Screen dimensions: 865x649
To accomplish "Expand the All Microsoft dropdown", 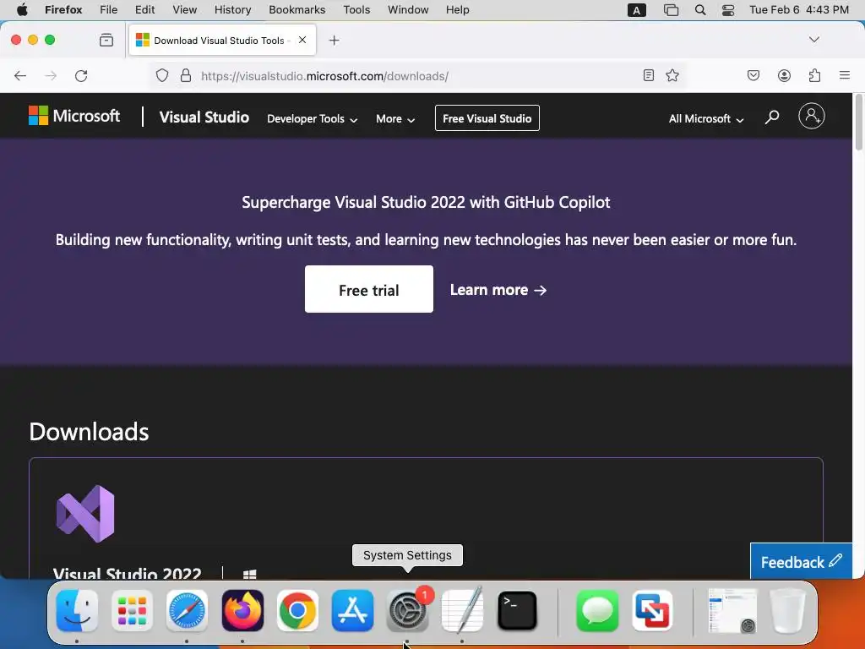I will tap(706, 118).
